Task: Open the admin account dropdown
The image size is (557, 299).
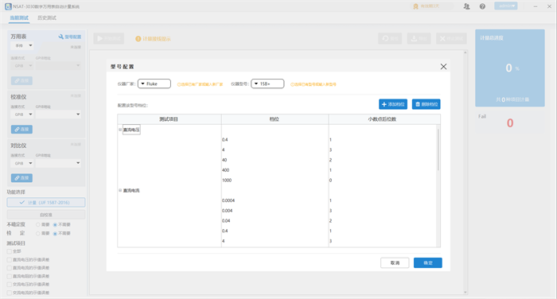Action: tap(505, 6)
